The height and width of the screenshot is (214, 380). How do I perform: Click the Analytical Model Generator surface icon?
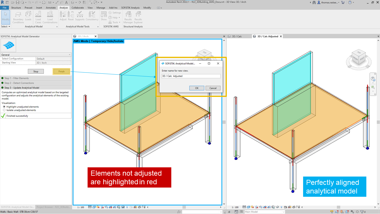point(9,45)
